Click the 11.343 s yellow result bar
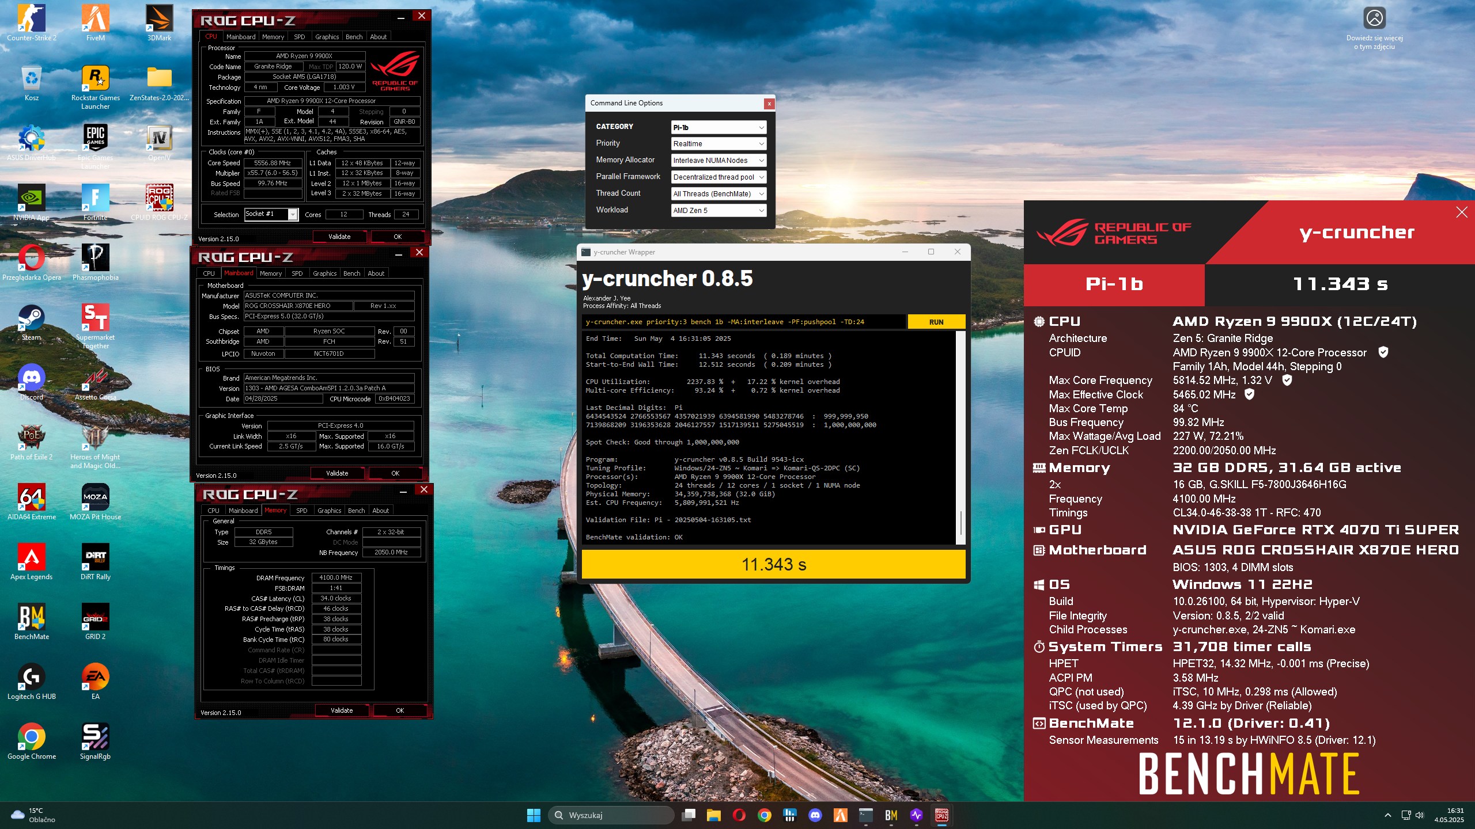 point(773,564)
